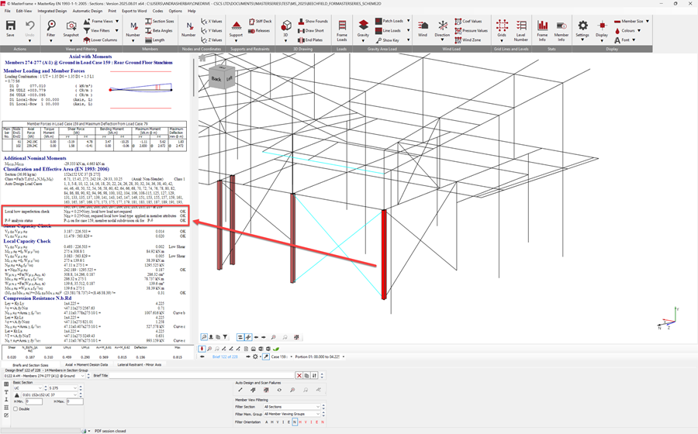This screenshot has height=434, width=698.
Task: Show wind Coef Values
Action: pyautogui.click(x=468, y=22)
